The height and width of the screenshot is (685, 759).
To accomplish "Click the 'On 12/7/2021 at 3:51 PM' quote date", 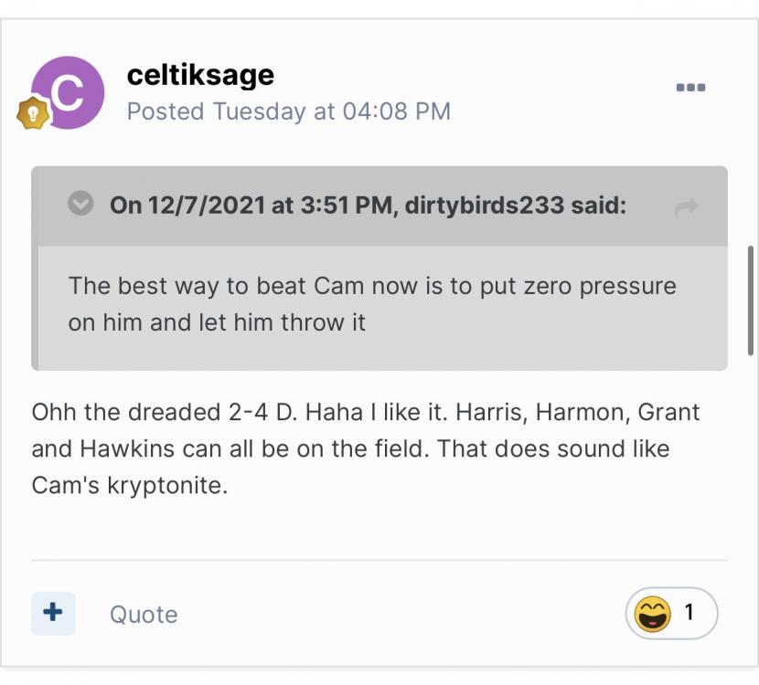I will pos(251,205).
